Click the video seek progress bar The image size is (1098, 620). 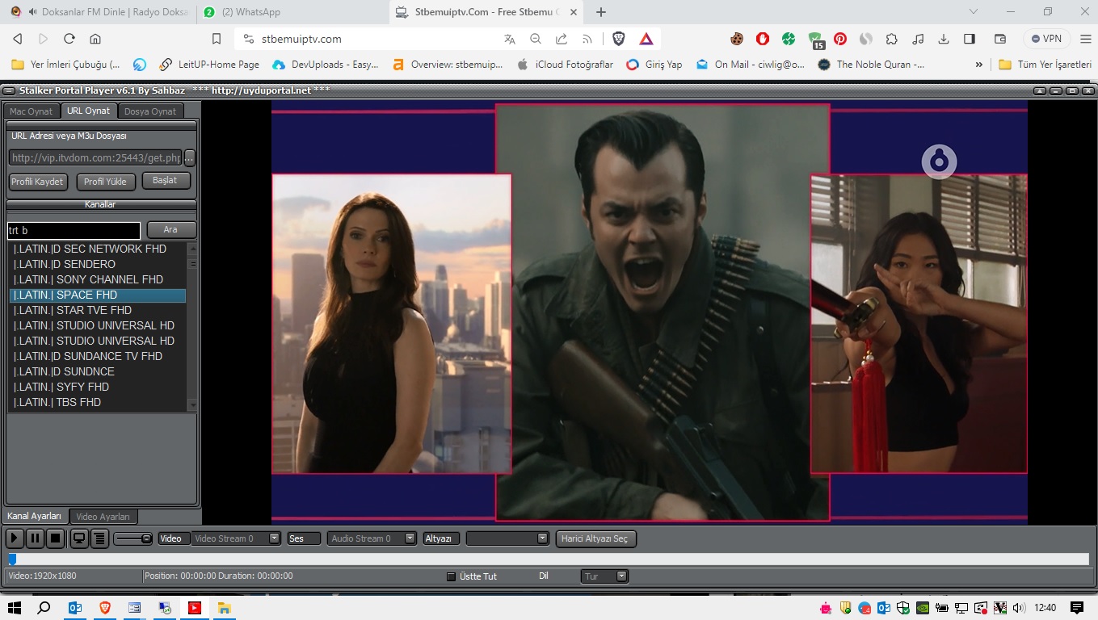(548, 559)
